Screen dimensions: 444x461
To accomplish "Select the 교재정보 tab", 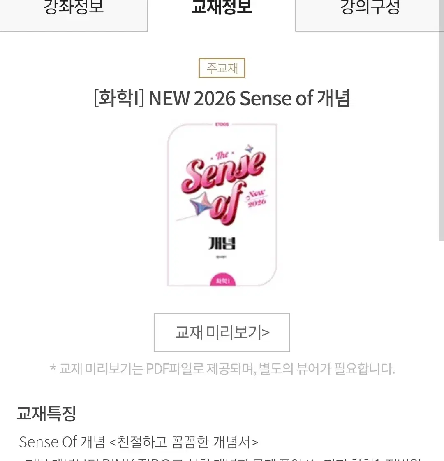I will 222,12.
